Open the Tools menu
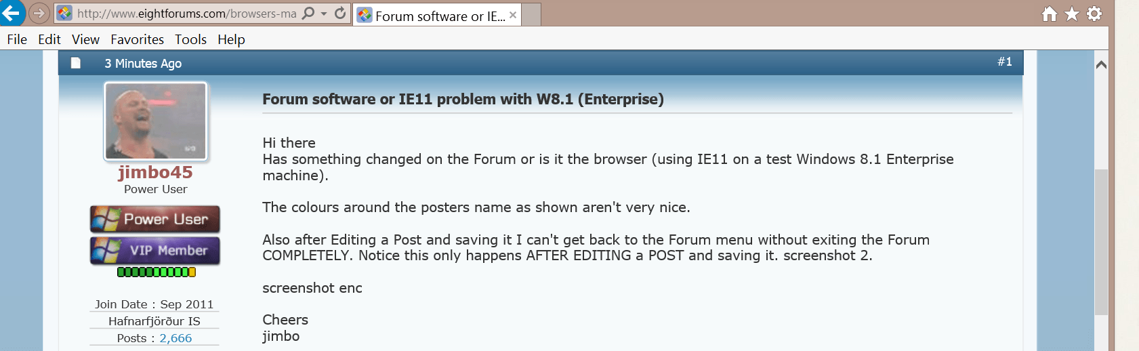This screenshot has height=351, width=1139. click(190, 39)
